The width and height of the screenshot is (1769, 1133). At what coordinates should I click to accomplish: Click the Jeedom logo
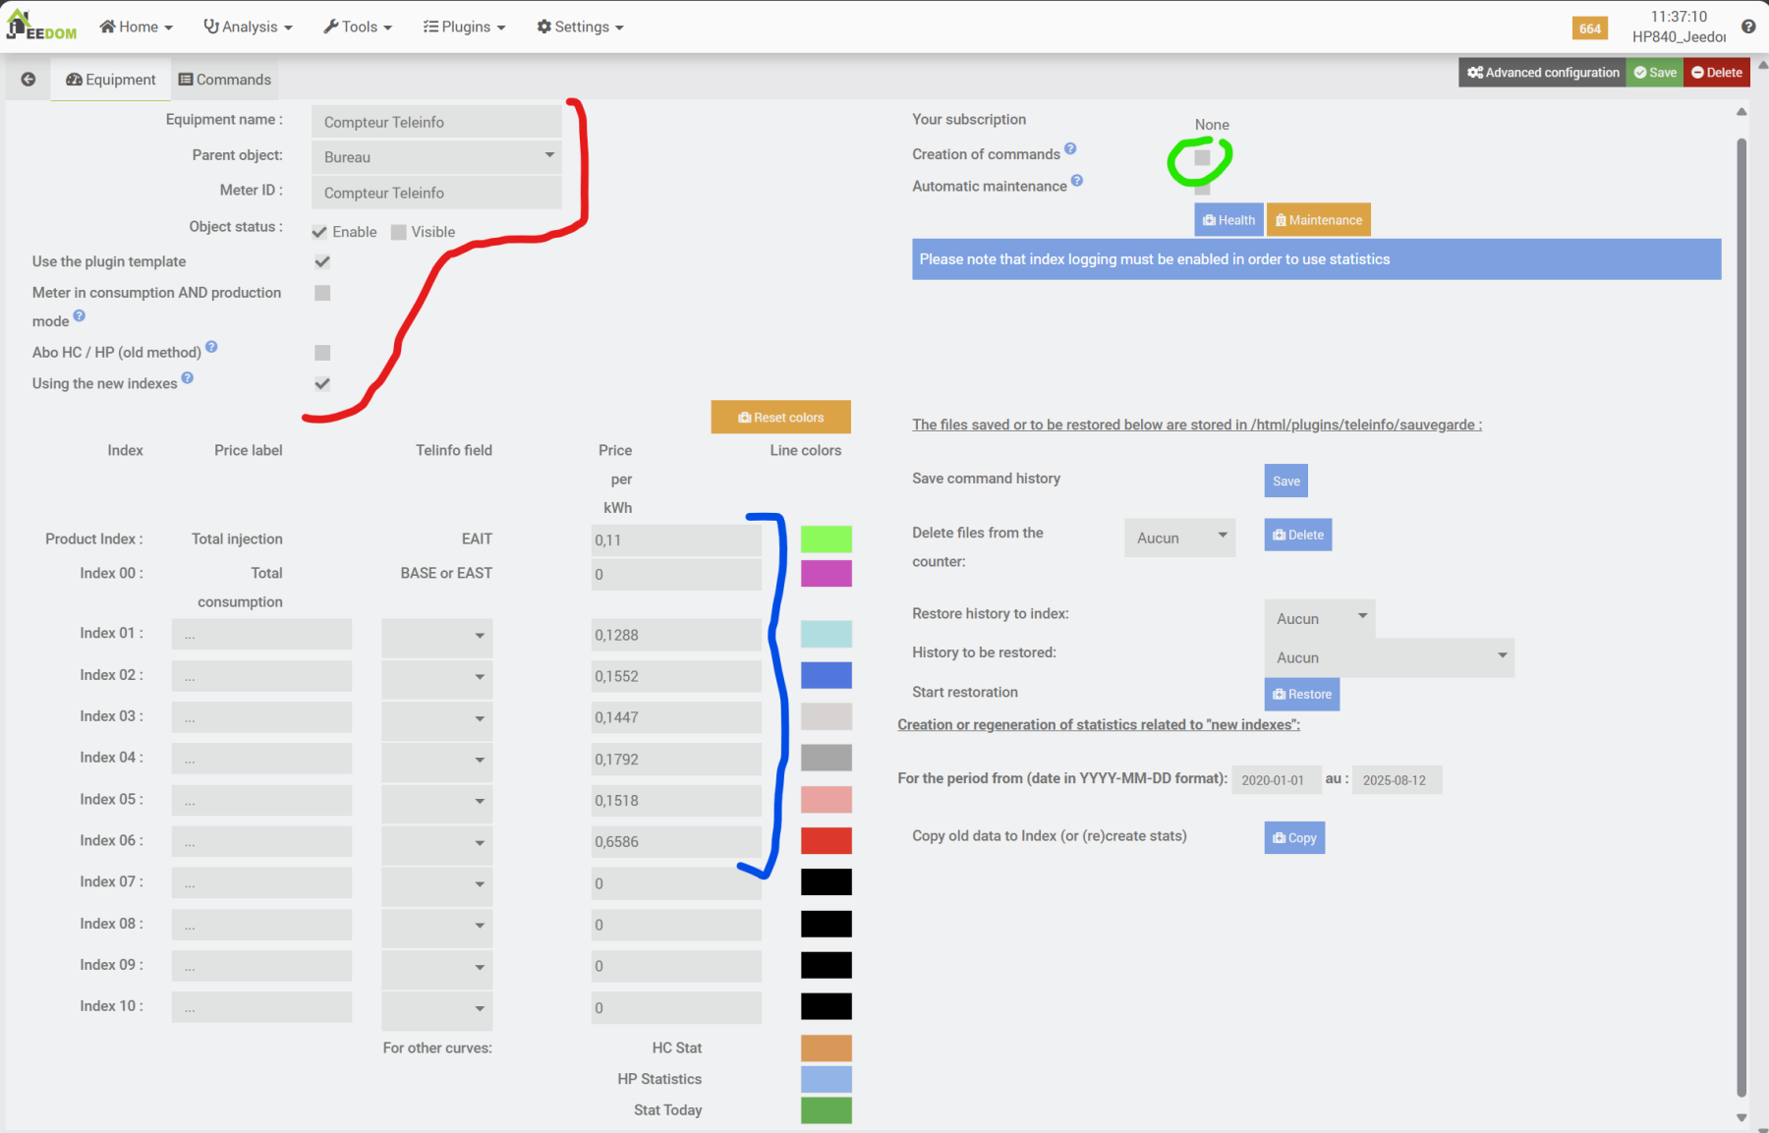(41, 27)
